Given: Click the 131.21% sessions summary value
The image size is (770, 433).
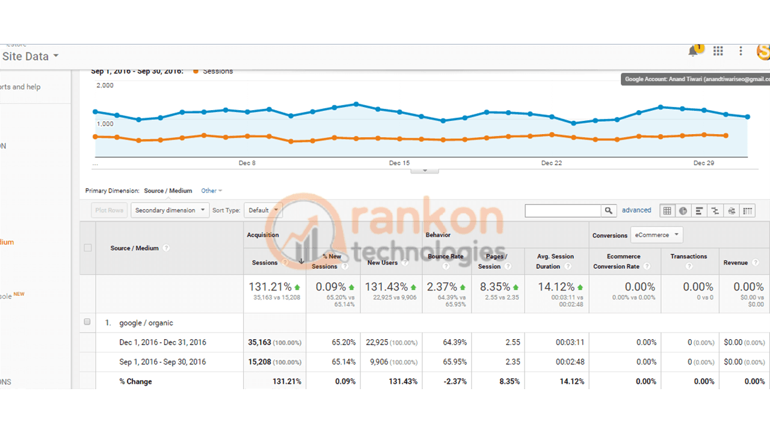Looking at the screenshot, I should tap(270, 287).
